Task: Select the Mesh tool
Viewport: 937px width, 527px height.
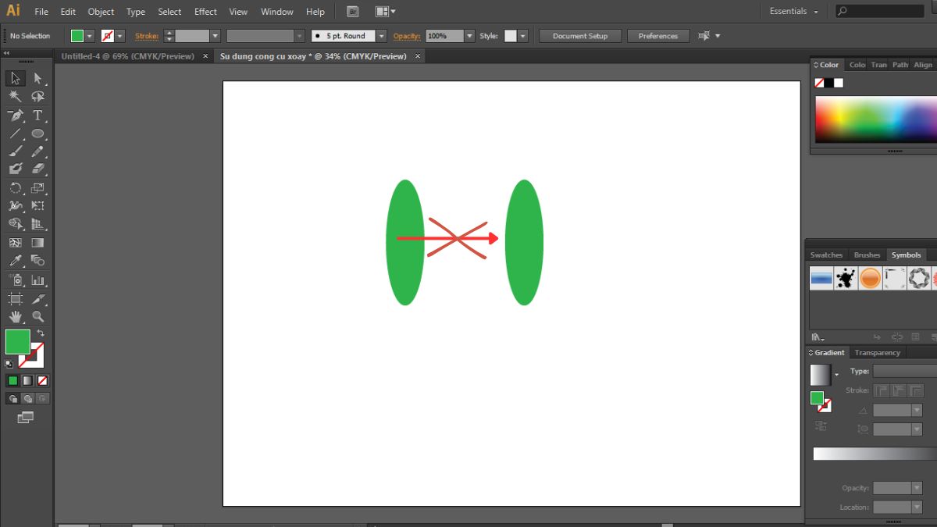Action: [15, 242]
